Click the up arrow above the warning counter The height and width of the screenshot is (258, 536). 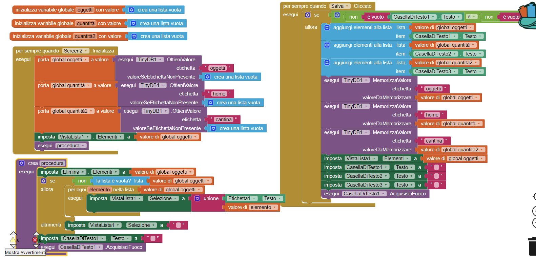pyautogui.click(x=14, y=233)
